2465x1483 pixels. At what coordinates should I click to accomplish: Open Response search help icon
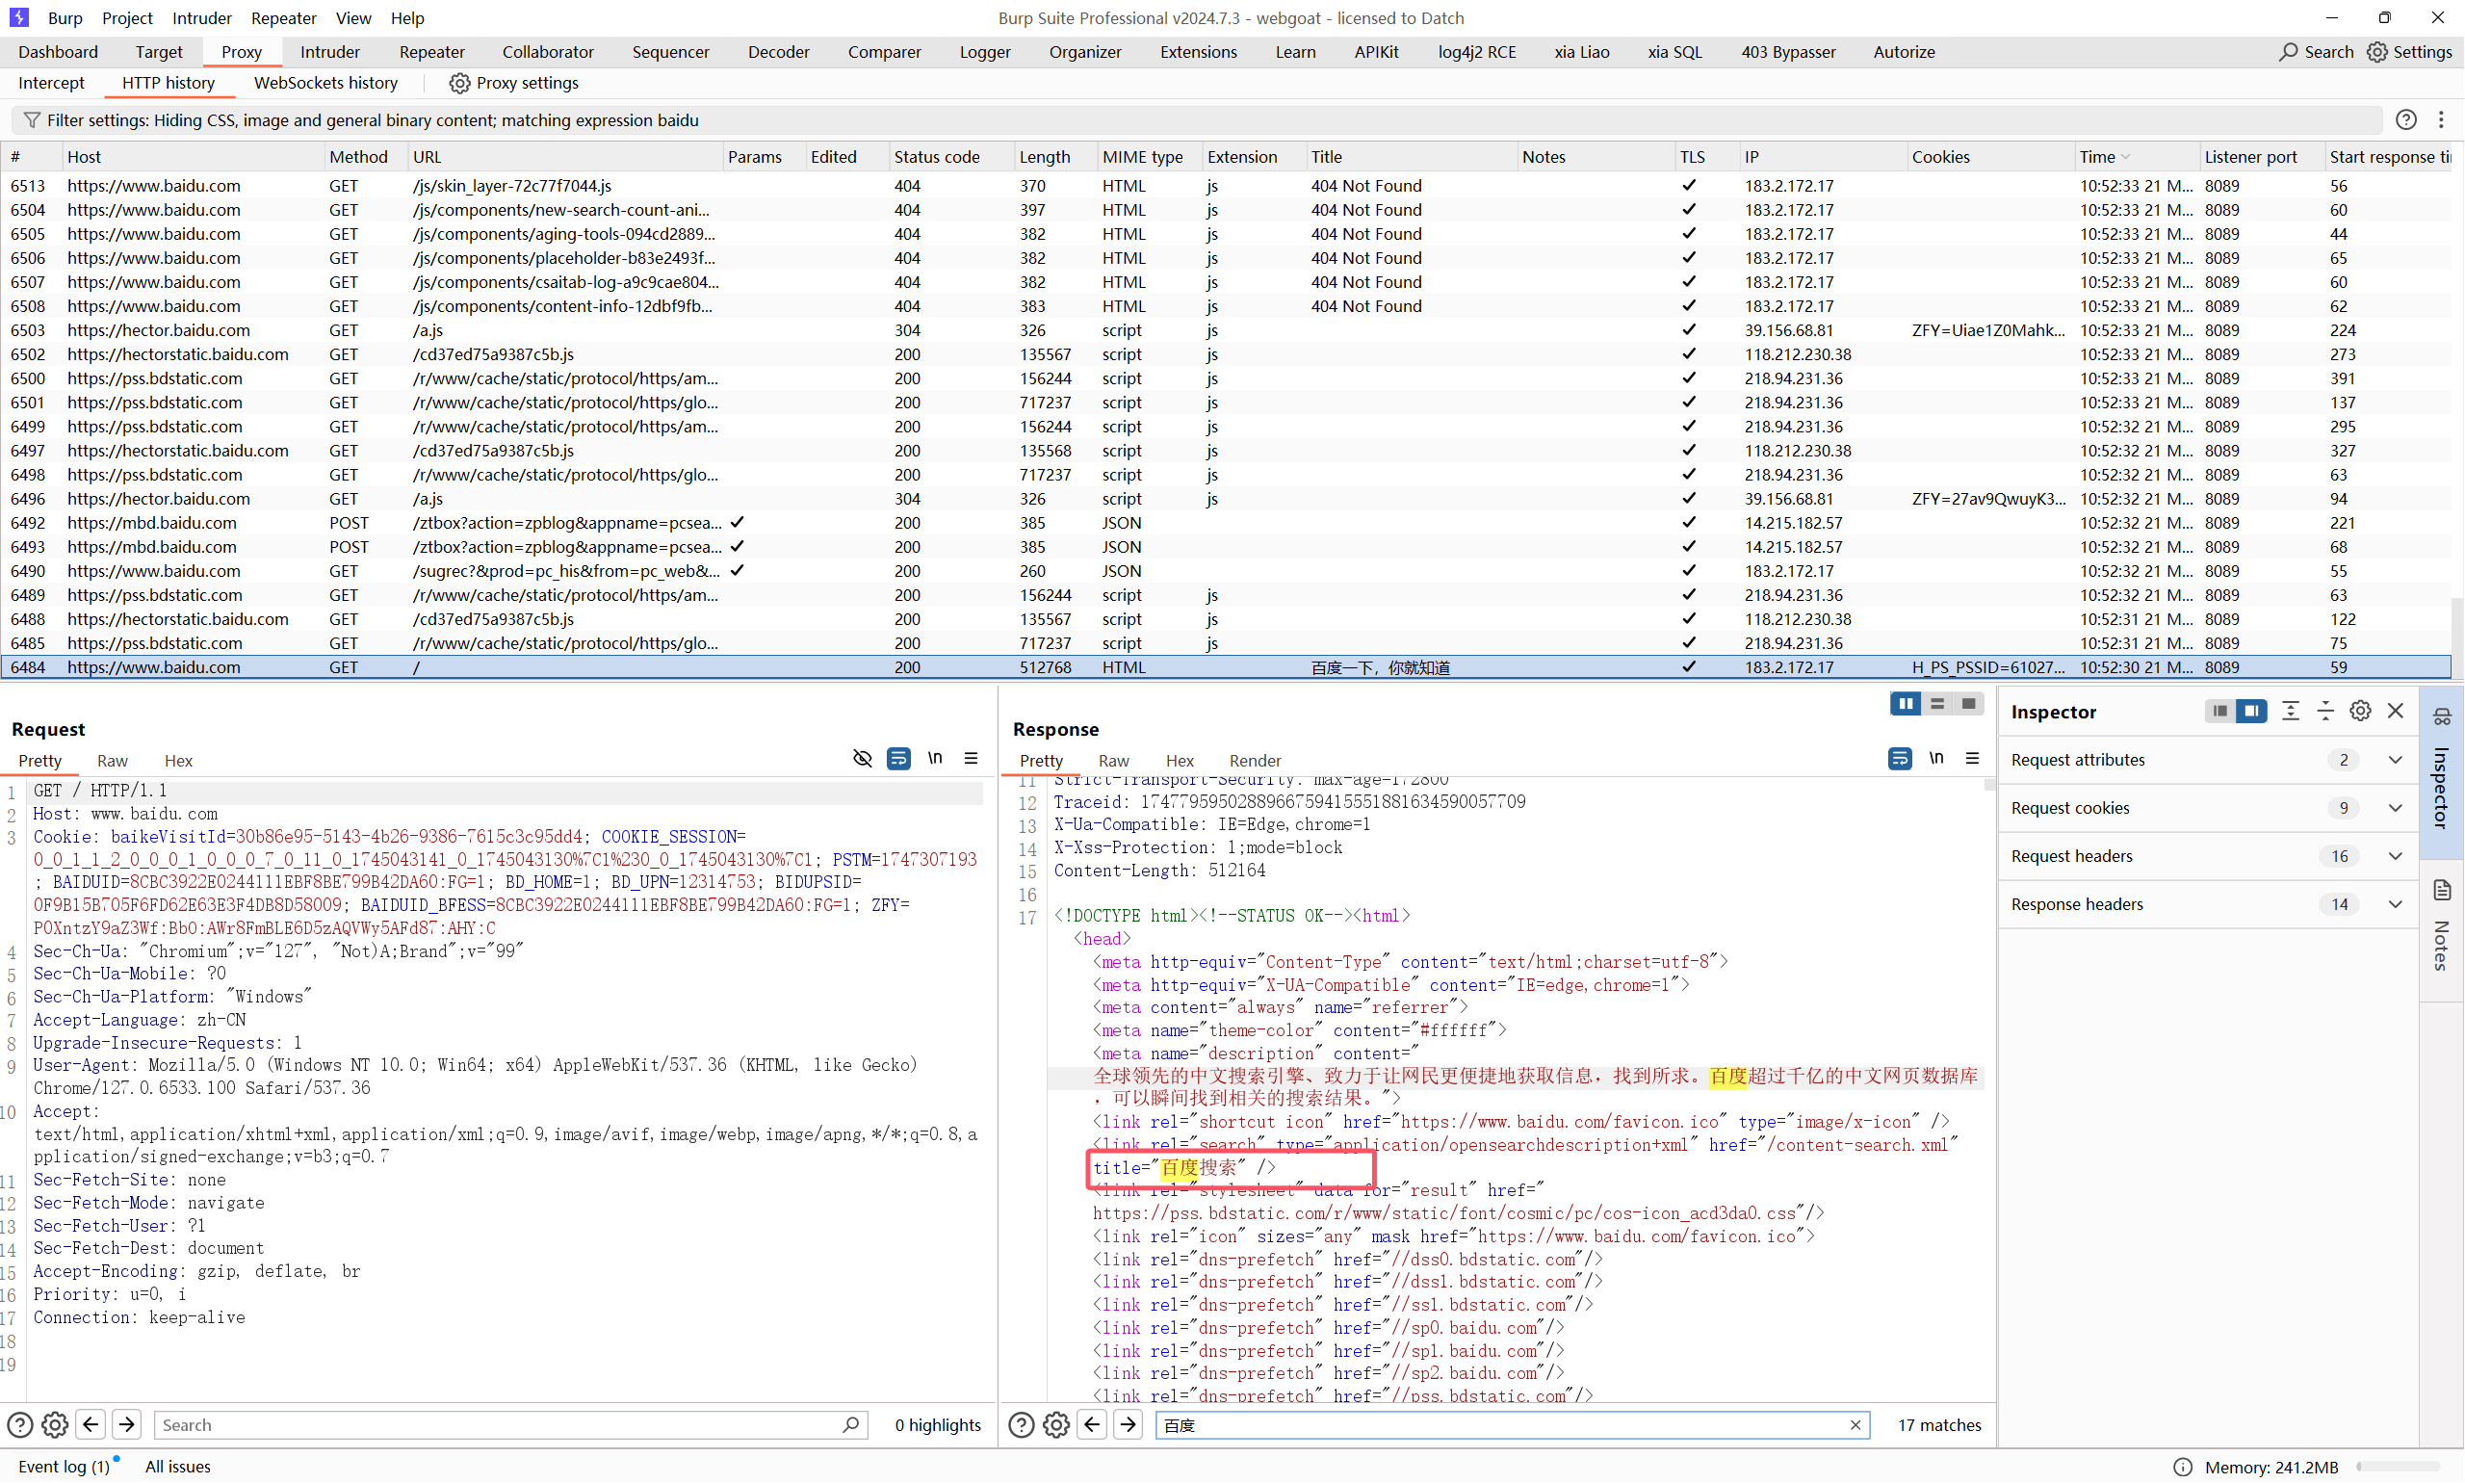[x=1022, y=1425]
